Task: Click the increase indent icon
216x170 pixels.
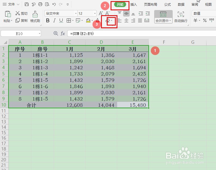Action: [x=148, y=13]
